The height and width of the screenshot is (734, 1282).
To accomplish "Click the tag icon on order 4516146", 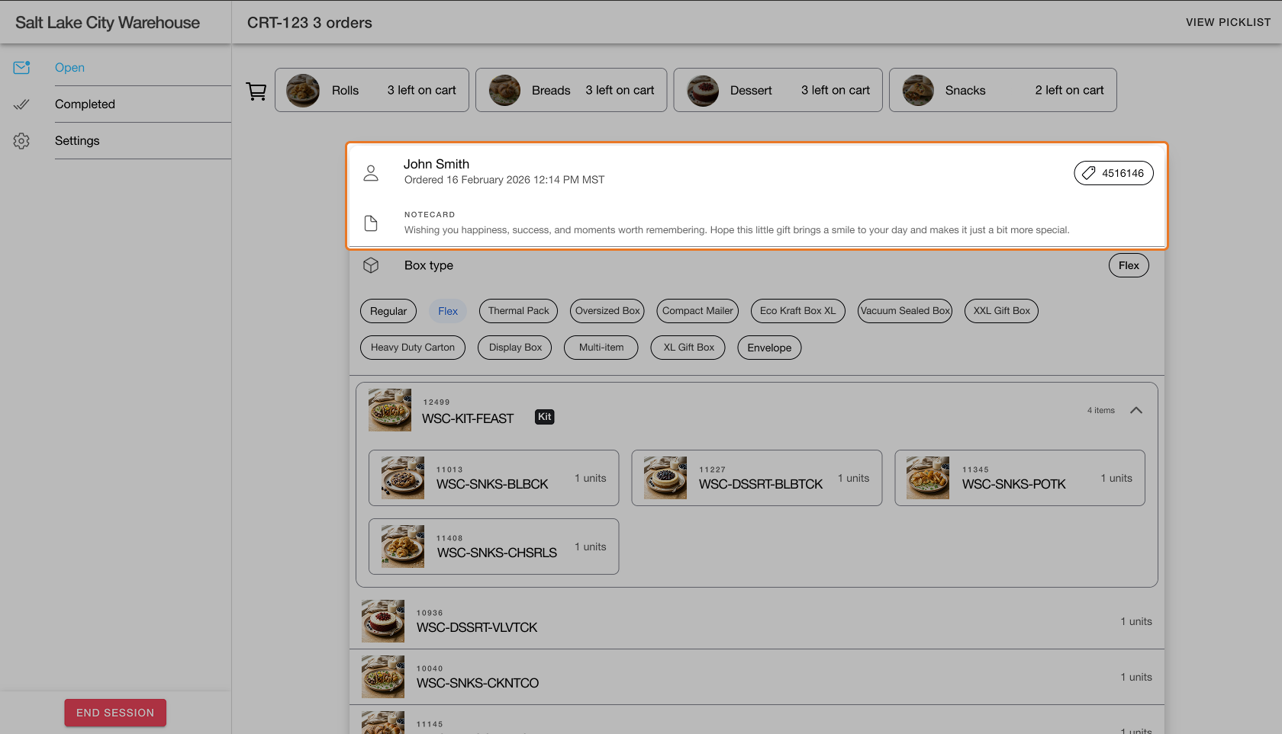I will coord(1089,173).
